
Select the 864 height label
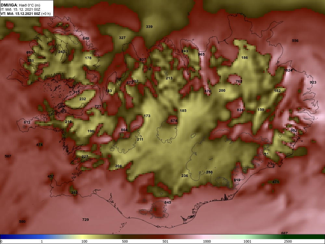click(x=124, y=130)
